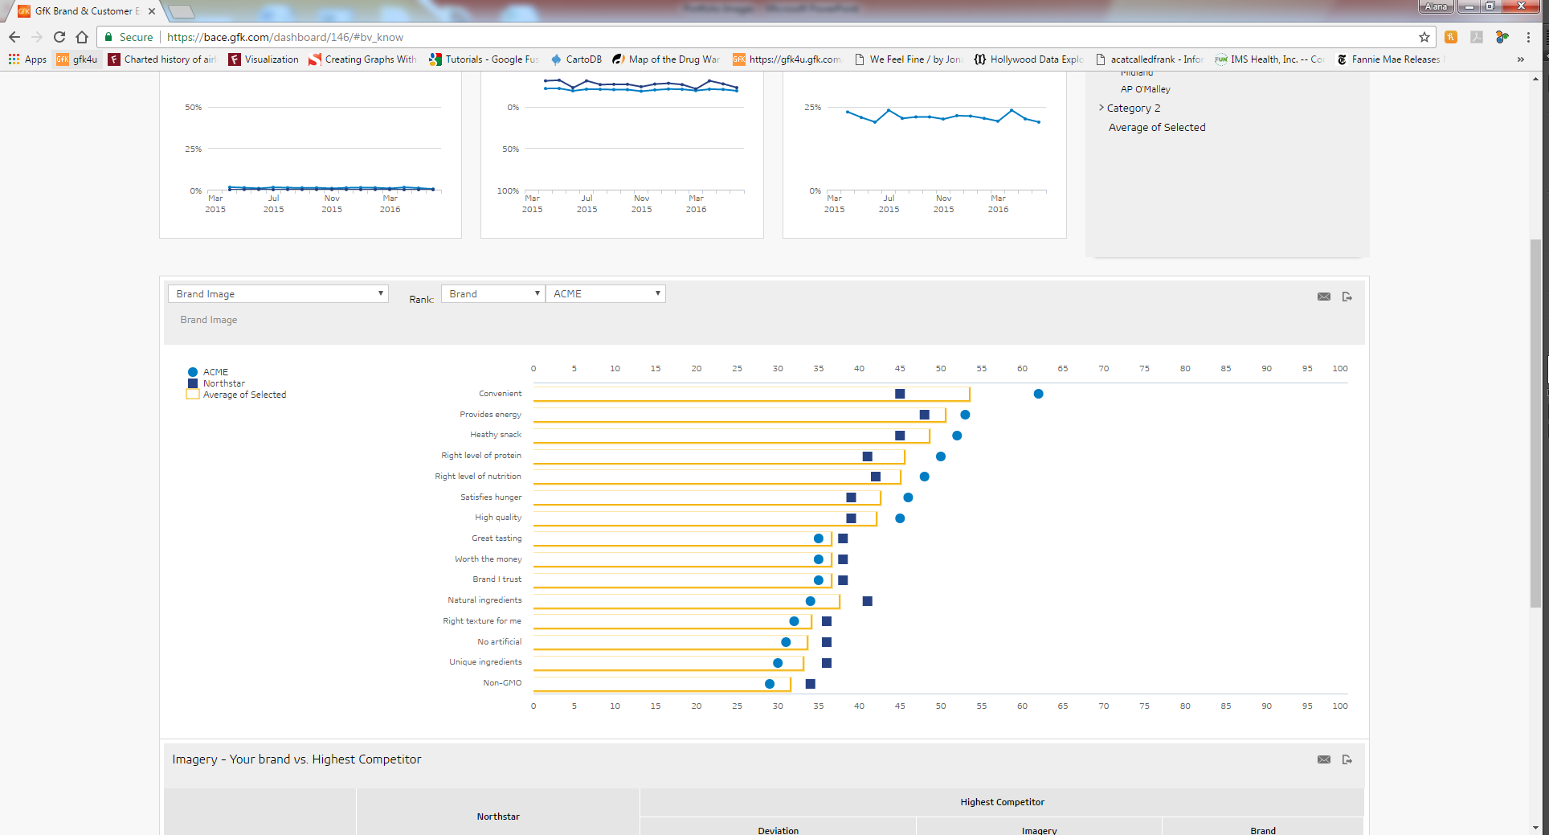Open the gfk4u bookmark

click(77, 59)
